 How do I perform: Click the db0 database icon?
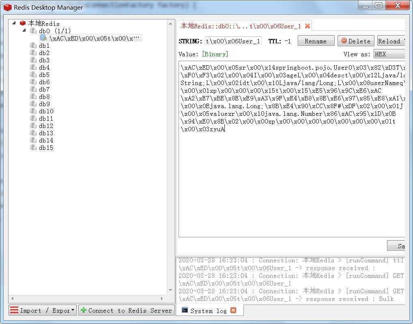[x=33, y=30]
